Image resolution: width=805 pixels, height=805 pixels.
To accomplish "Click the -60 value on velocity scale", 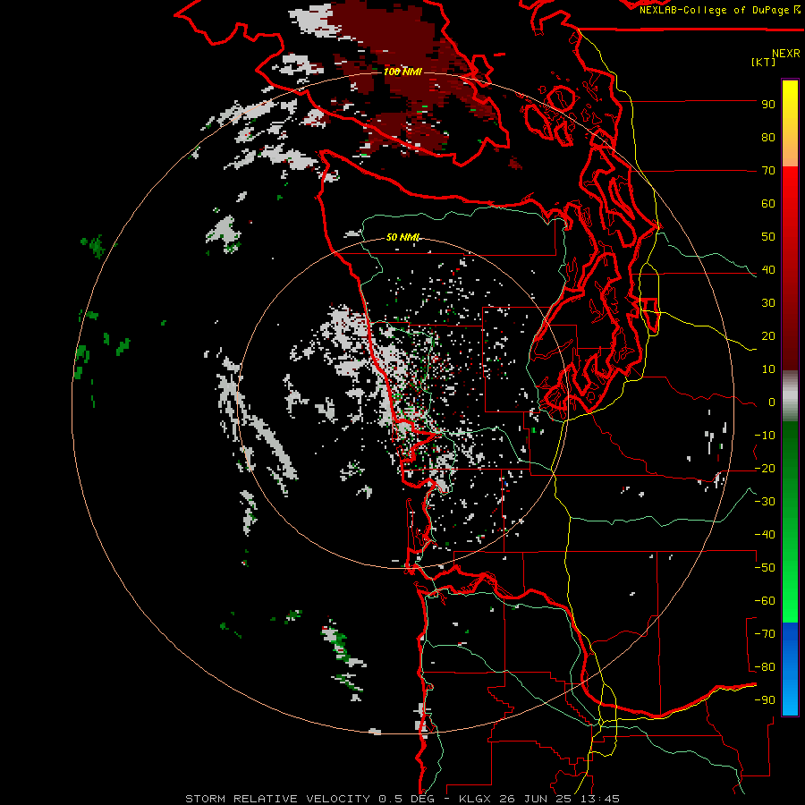I will coord(765,601).
